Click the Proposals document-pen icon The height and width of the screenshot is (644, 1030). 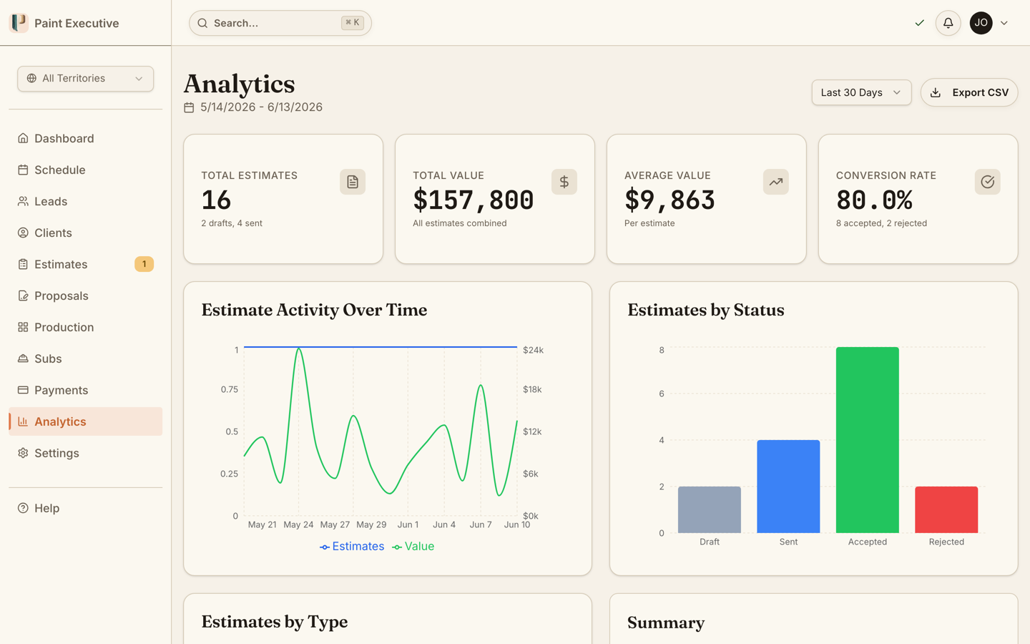(23, 296)
